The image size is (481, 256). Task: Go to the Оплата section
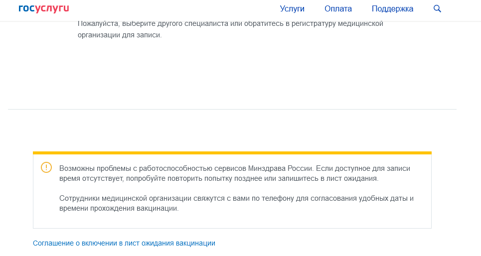(x=338, y=8)
